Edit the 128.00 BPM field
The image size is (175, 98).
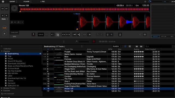(41, 35)
